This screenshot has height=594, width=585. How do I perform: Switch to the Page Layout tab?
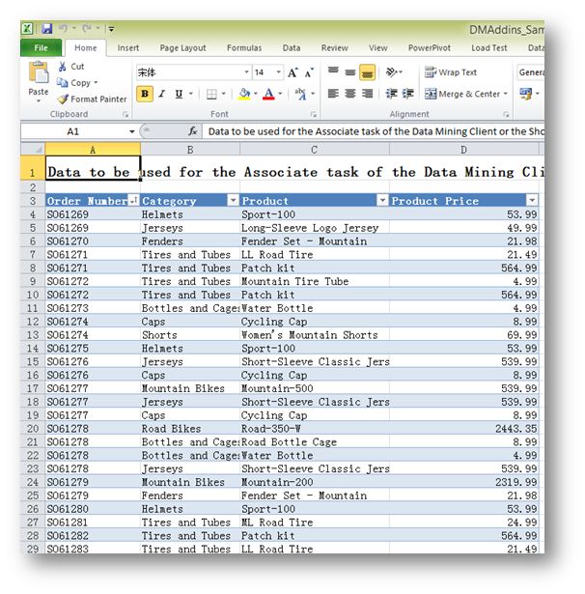[182, 47]
